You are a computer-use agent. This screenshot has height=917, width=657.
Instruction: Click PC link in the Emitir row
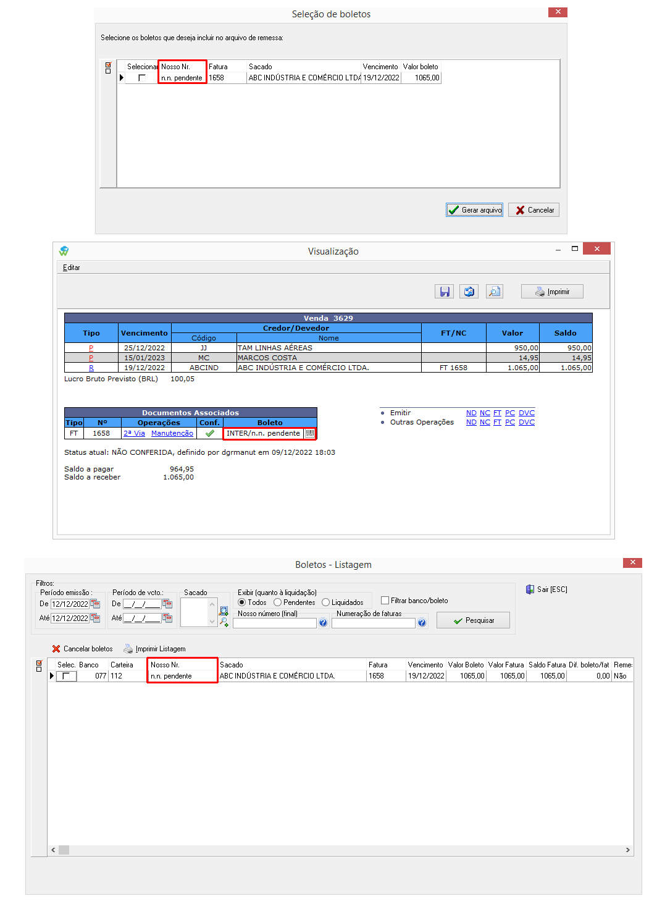[x=510, y=413]
